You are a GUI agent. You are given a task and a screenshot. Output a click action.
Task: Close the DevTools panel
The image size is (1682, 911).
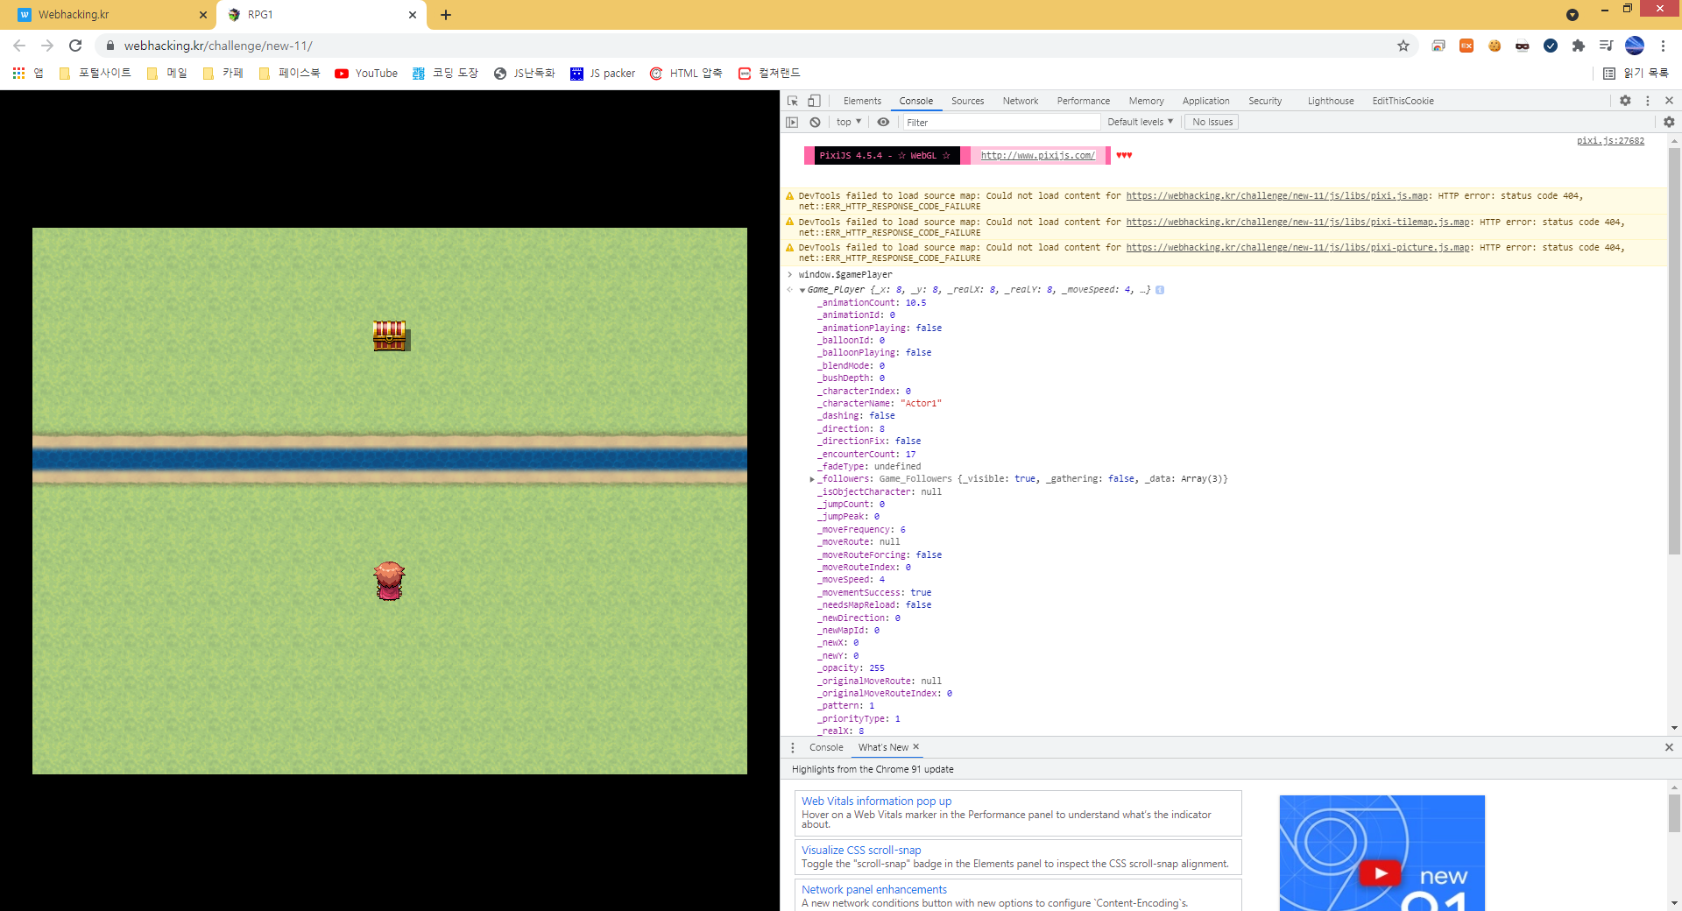click(1669, 101)
